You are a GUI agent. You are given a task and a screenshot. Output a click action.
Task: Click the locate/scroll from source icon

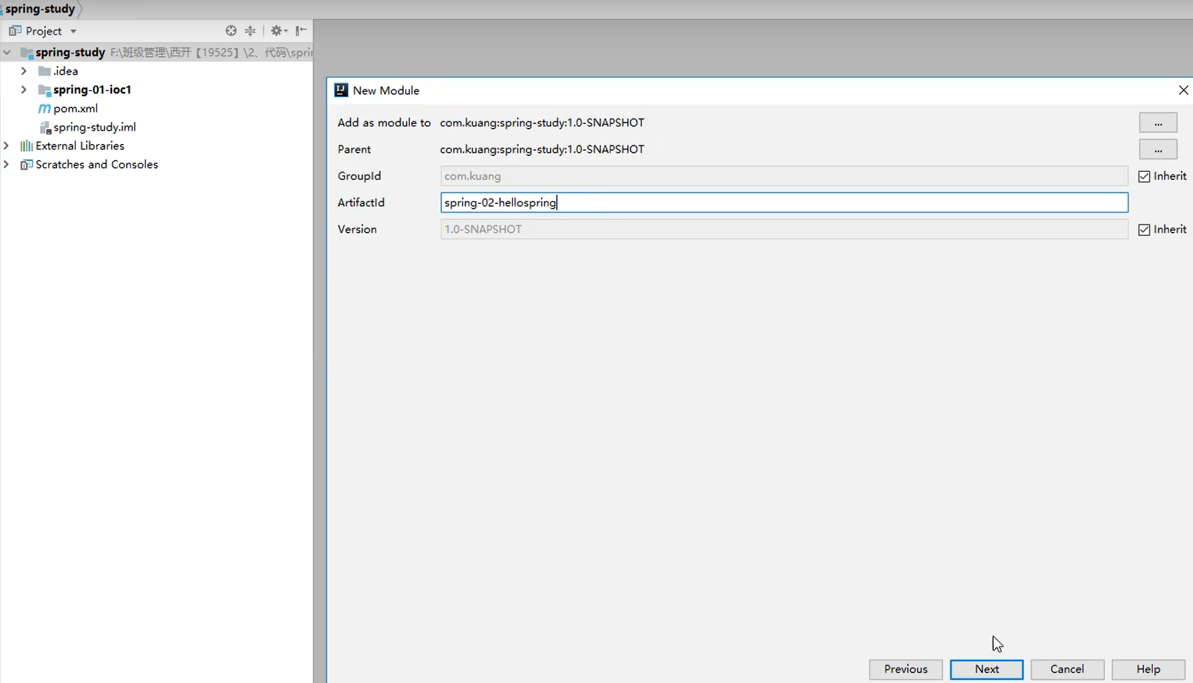231,31
